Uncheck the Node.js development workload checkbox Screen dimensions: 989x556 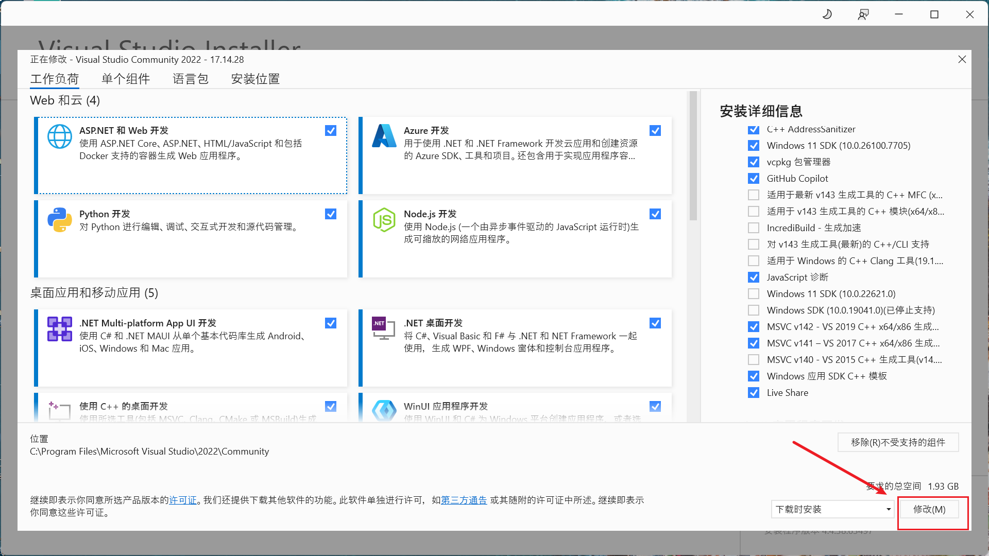pos(655,214)
